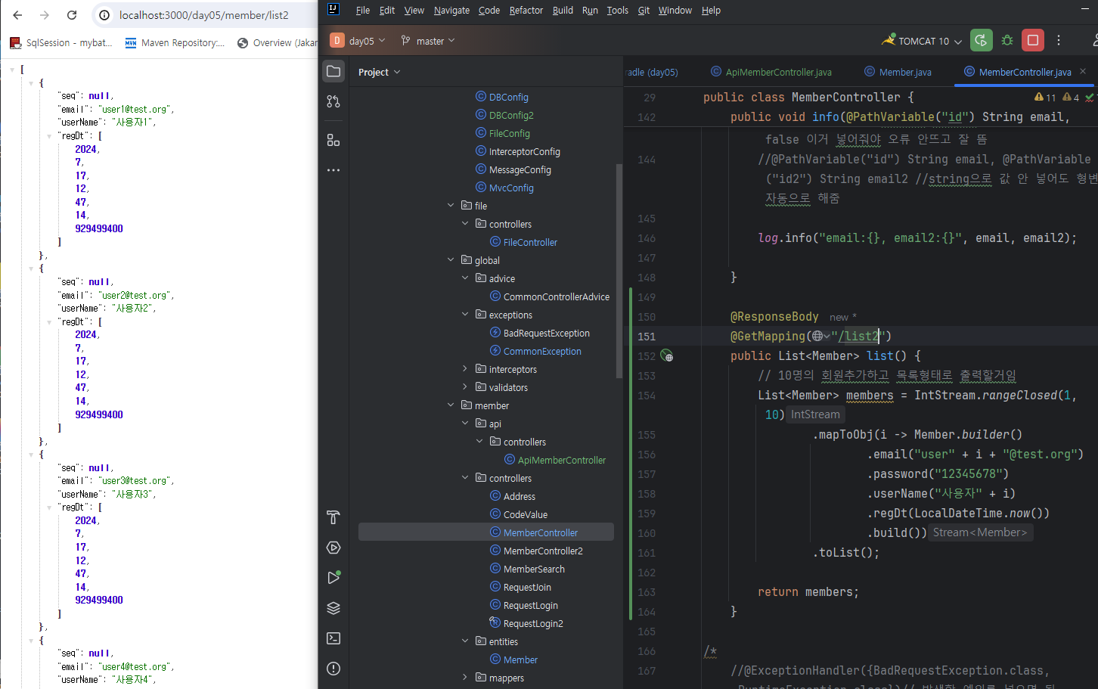
Task: Open the Problems tool window icon
Action: (333, 669)
